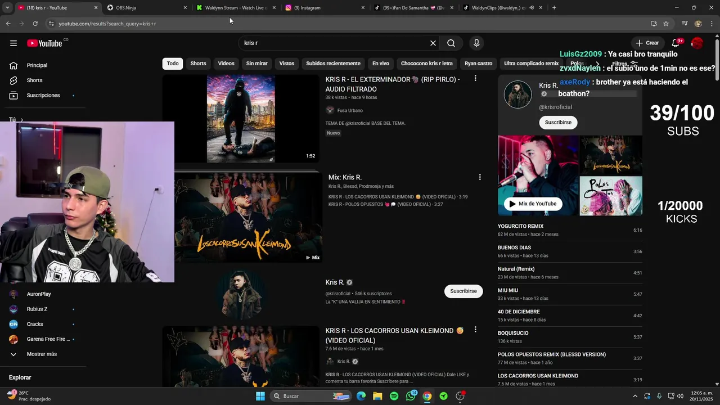720x405 pixels.
Task: Click Suscribirse in the Kris R. side card
Action: coord(558,123)
